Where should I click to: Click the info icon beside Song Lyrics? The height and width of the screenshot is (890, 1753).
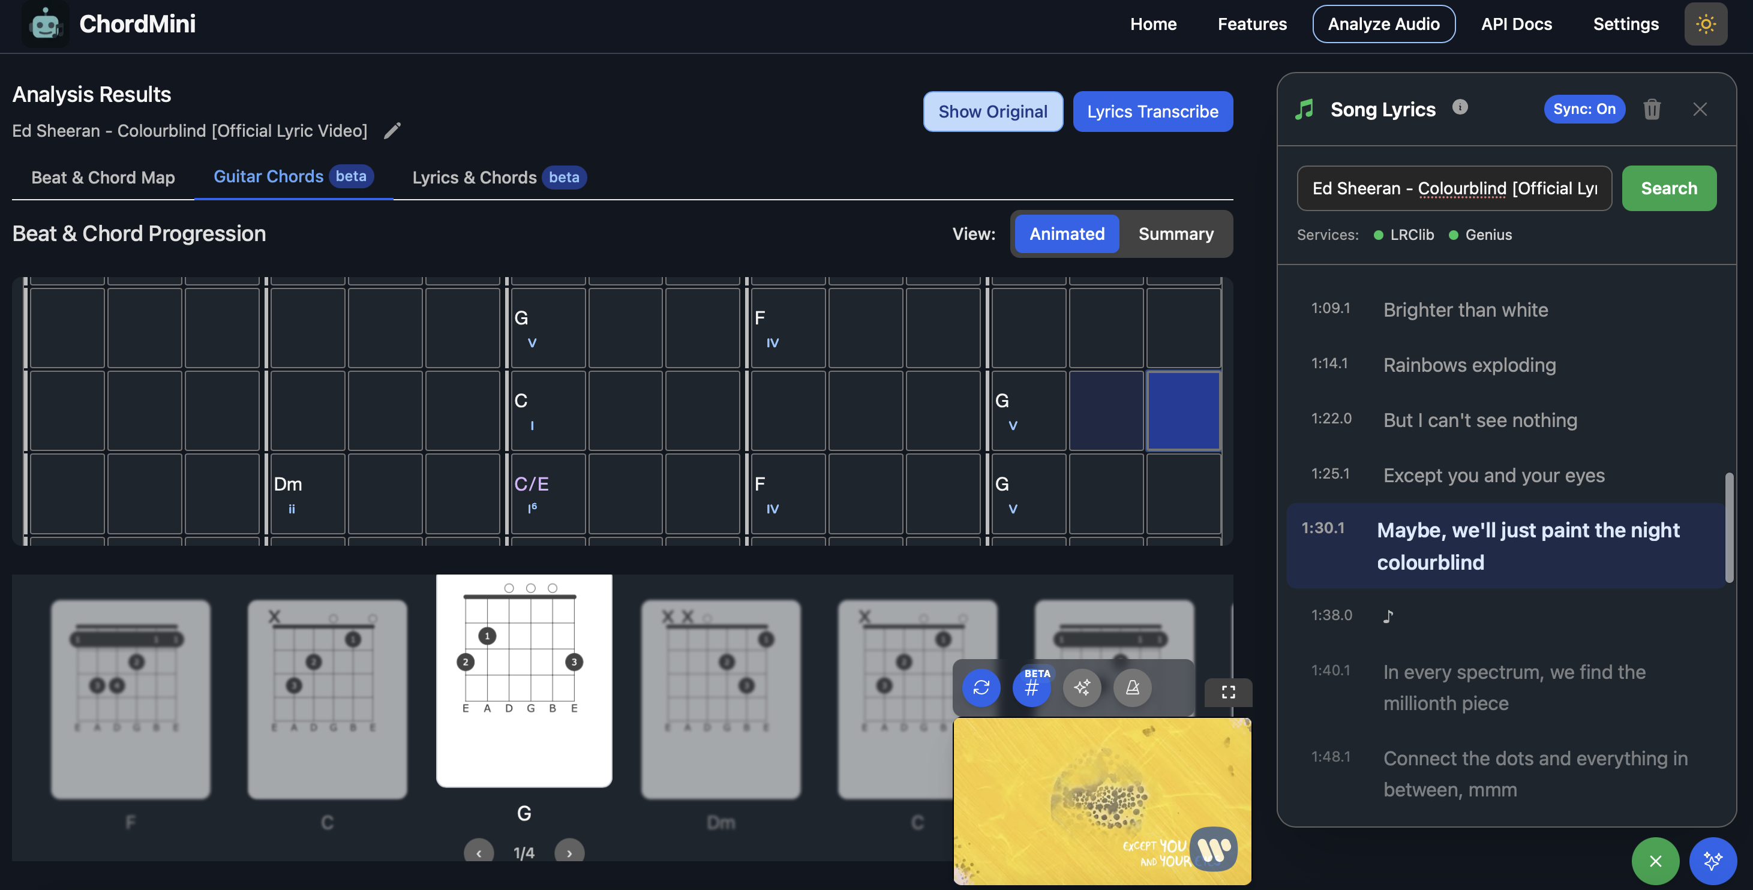pyautogui.click(x=1460, y=107)
